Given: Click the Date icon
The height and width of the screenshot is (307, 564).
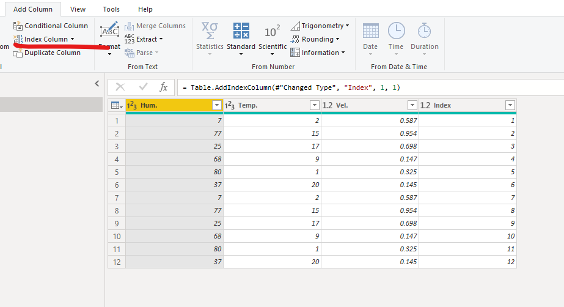Looking at the screenshot, I should coord(370,31).
